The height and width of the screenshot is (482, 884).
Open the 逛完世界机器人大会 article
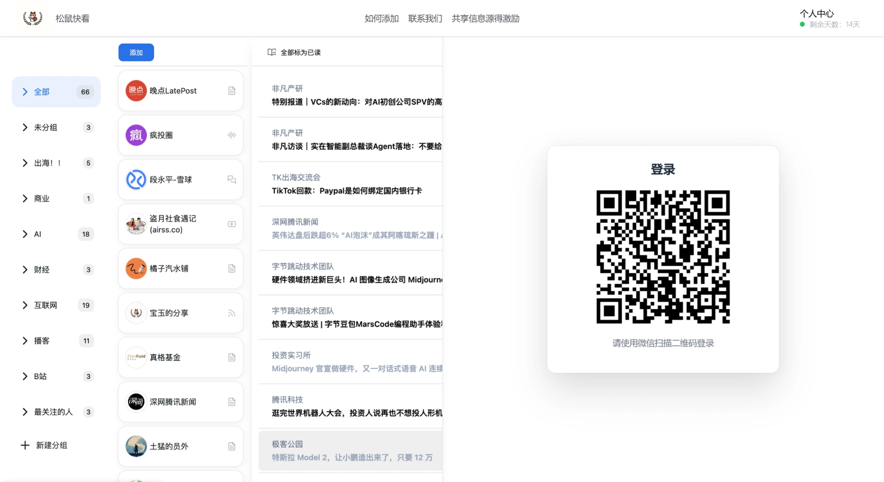click(x=357, y=413)
